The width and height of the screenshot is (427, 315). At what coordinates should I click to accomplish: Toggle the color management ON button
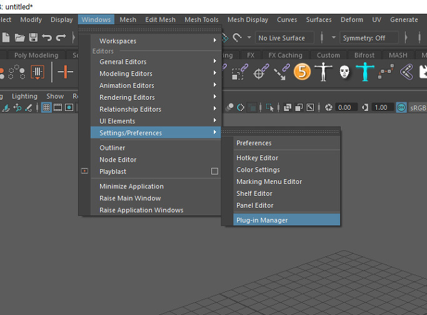401,107
